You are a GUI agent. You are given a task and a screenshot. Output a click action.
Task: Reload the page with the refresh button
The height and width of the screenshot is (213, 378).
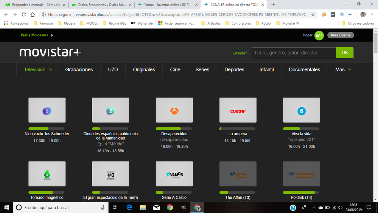pos(24,14)
